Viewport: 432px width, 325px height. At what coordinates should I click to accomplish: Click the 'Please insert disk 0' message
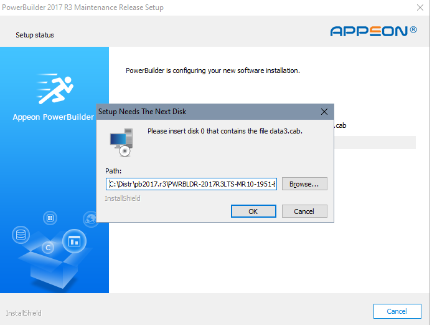pos(225,131)
